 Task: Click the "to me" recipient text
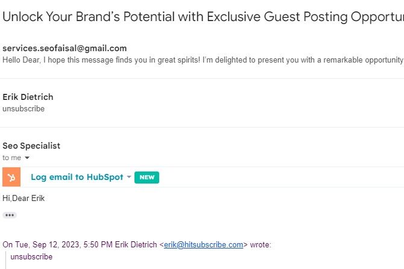click(x=11, y=158)
